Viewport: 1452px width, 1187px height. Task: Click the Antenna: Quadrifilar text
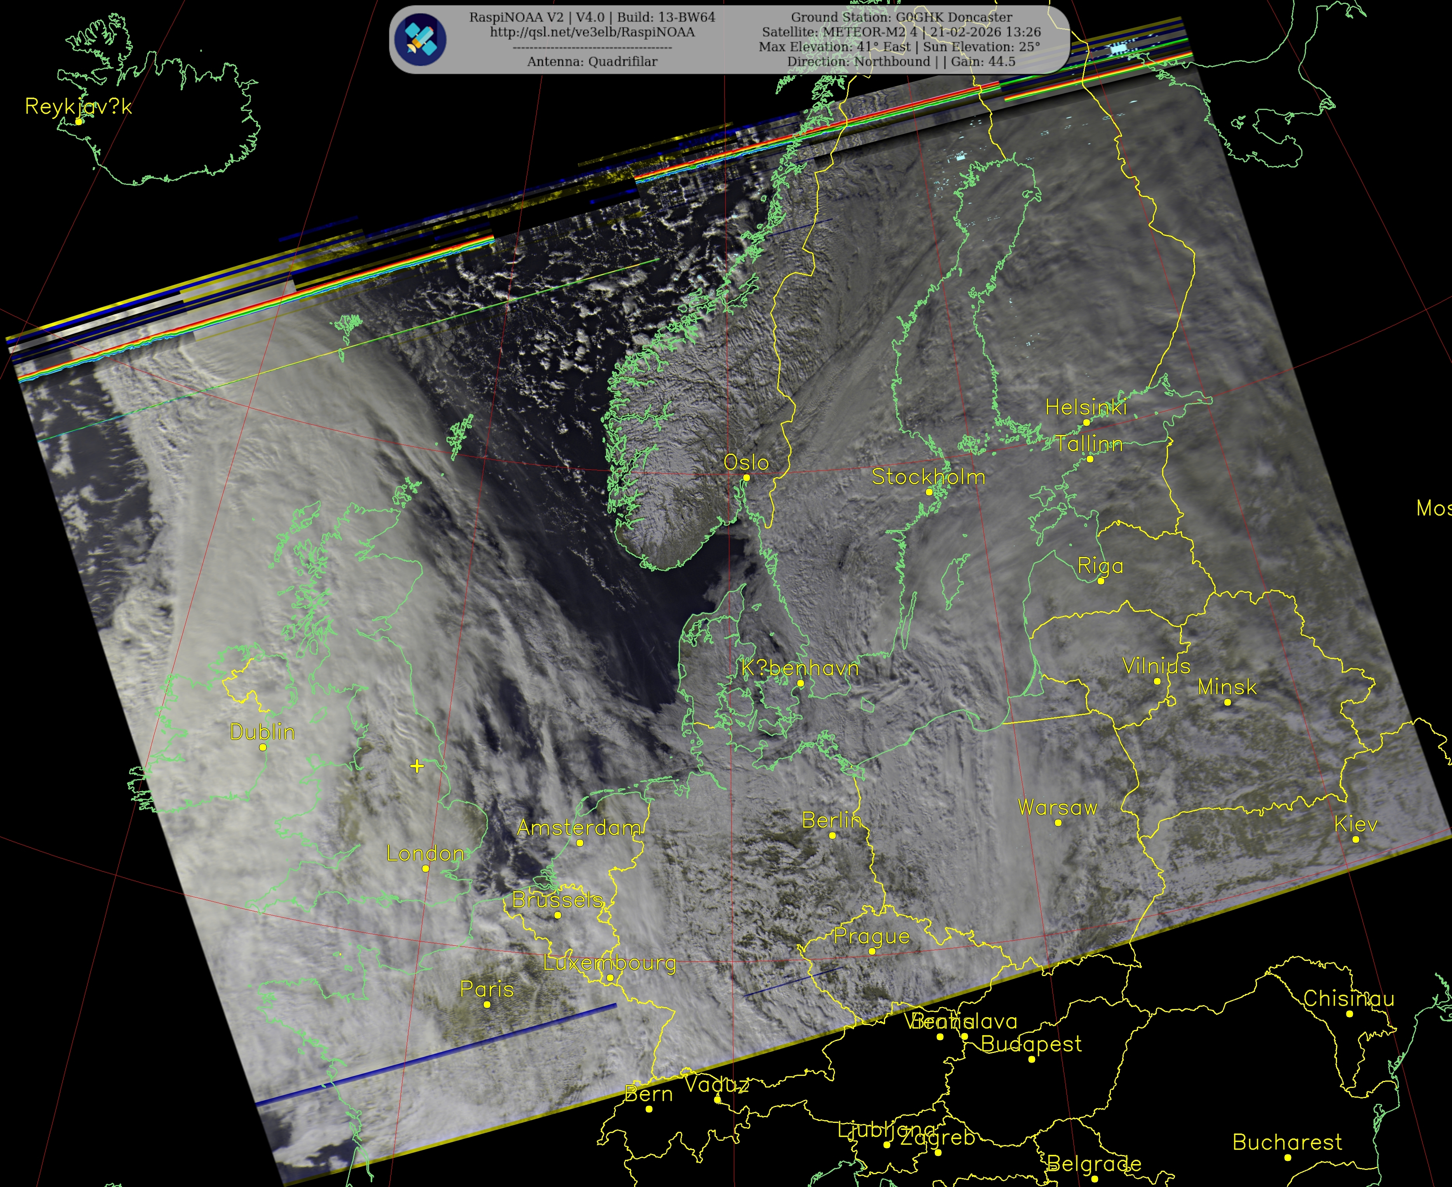point(592,61)
